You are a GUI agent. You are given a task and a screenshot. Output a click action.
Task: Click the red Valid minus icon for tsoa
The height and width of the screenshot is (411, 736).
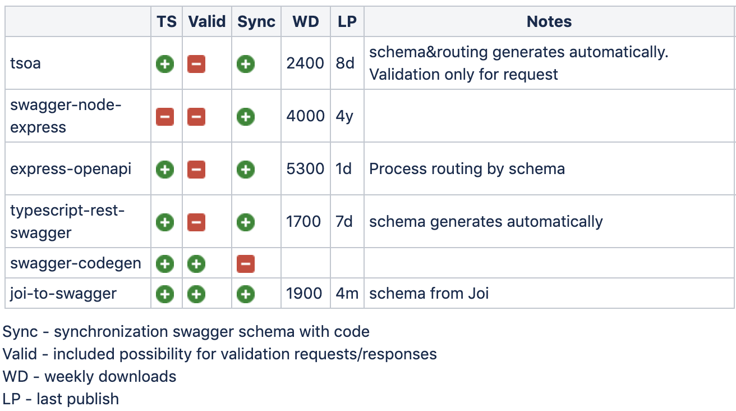click(196, 64)
